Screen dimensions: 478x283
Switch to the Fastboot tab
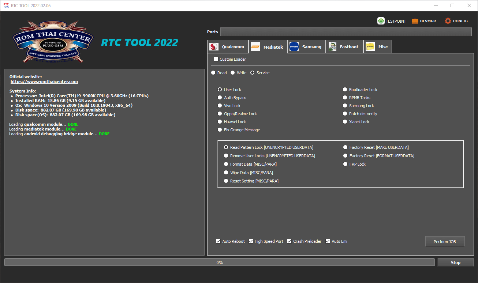(344, 46)
